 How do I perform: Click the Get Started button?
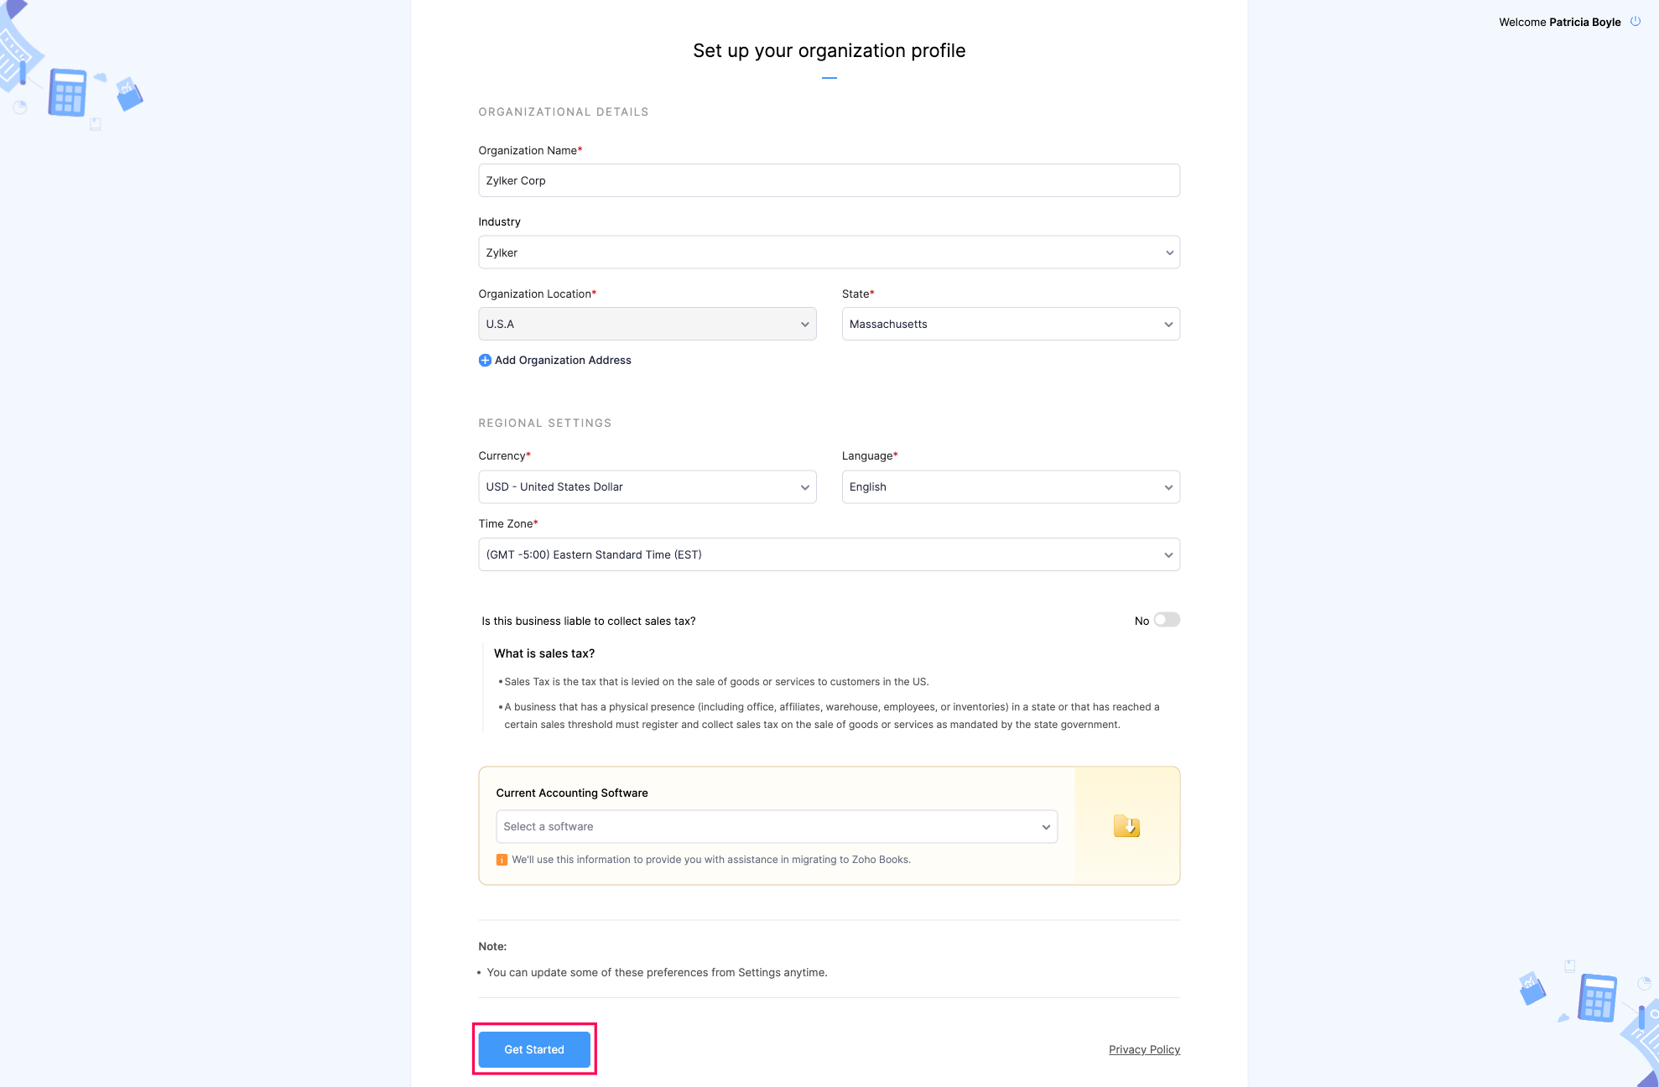(x=533, y=1048)
